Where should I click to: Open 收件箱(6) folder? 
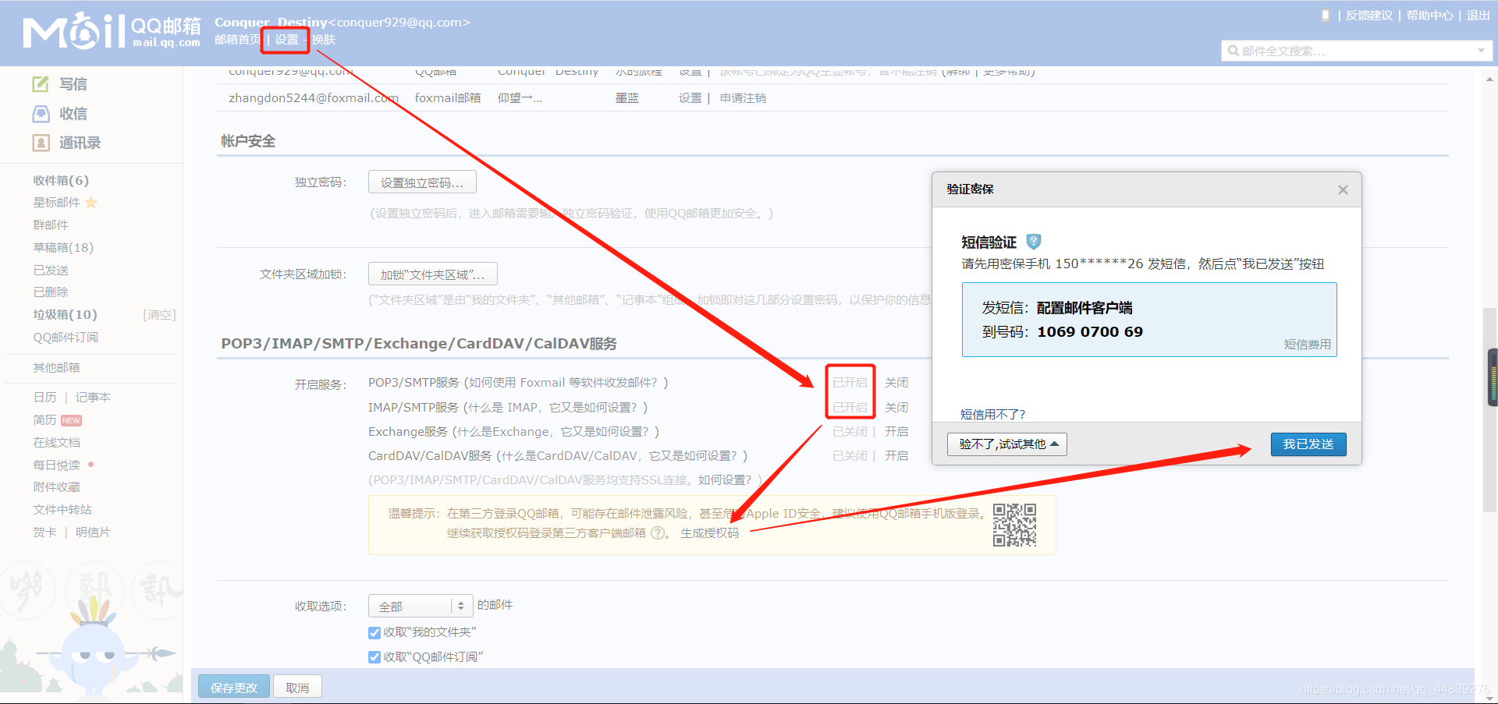coord(61,180)
